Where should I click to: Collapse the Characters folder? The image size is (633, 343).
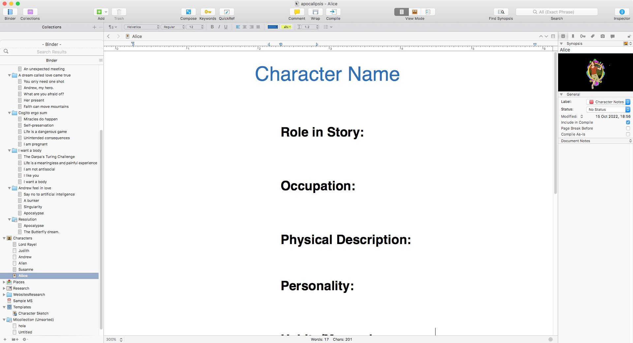click(x=4, y=238)
